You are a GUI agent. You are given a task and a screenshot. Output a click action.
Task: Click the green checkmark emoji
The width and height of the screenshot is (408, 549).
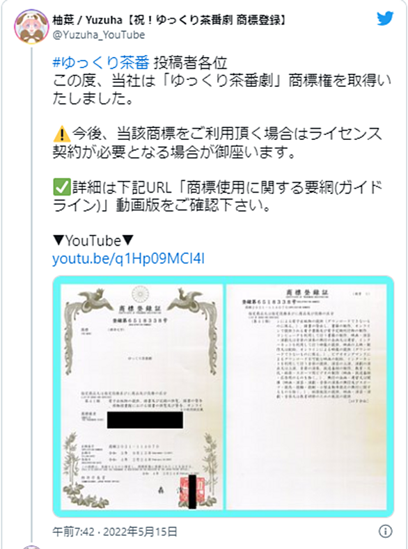pos(61,188)
